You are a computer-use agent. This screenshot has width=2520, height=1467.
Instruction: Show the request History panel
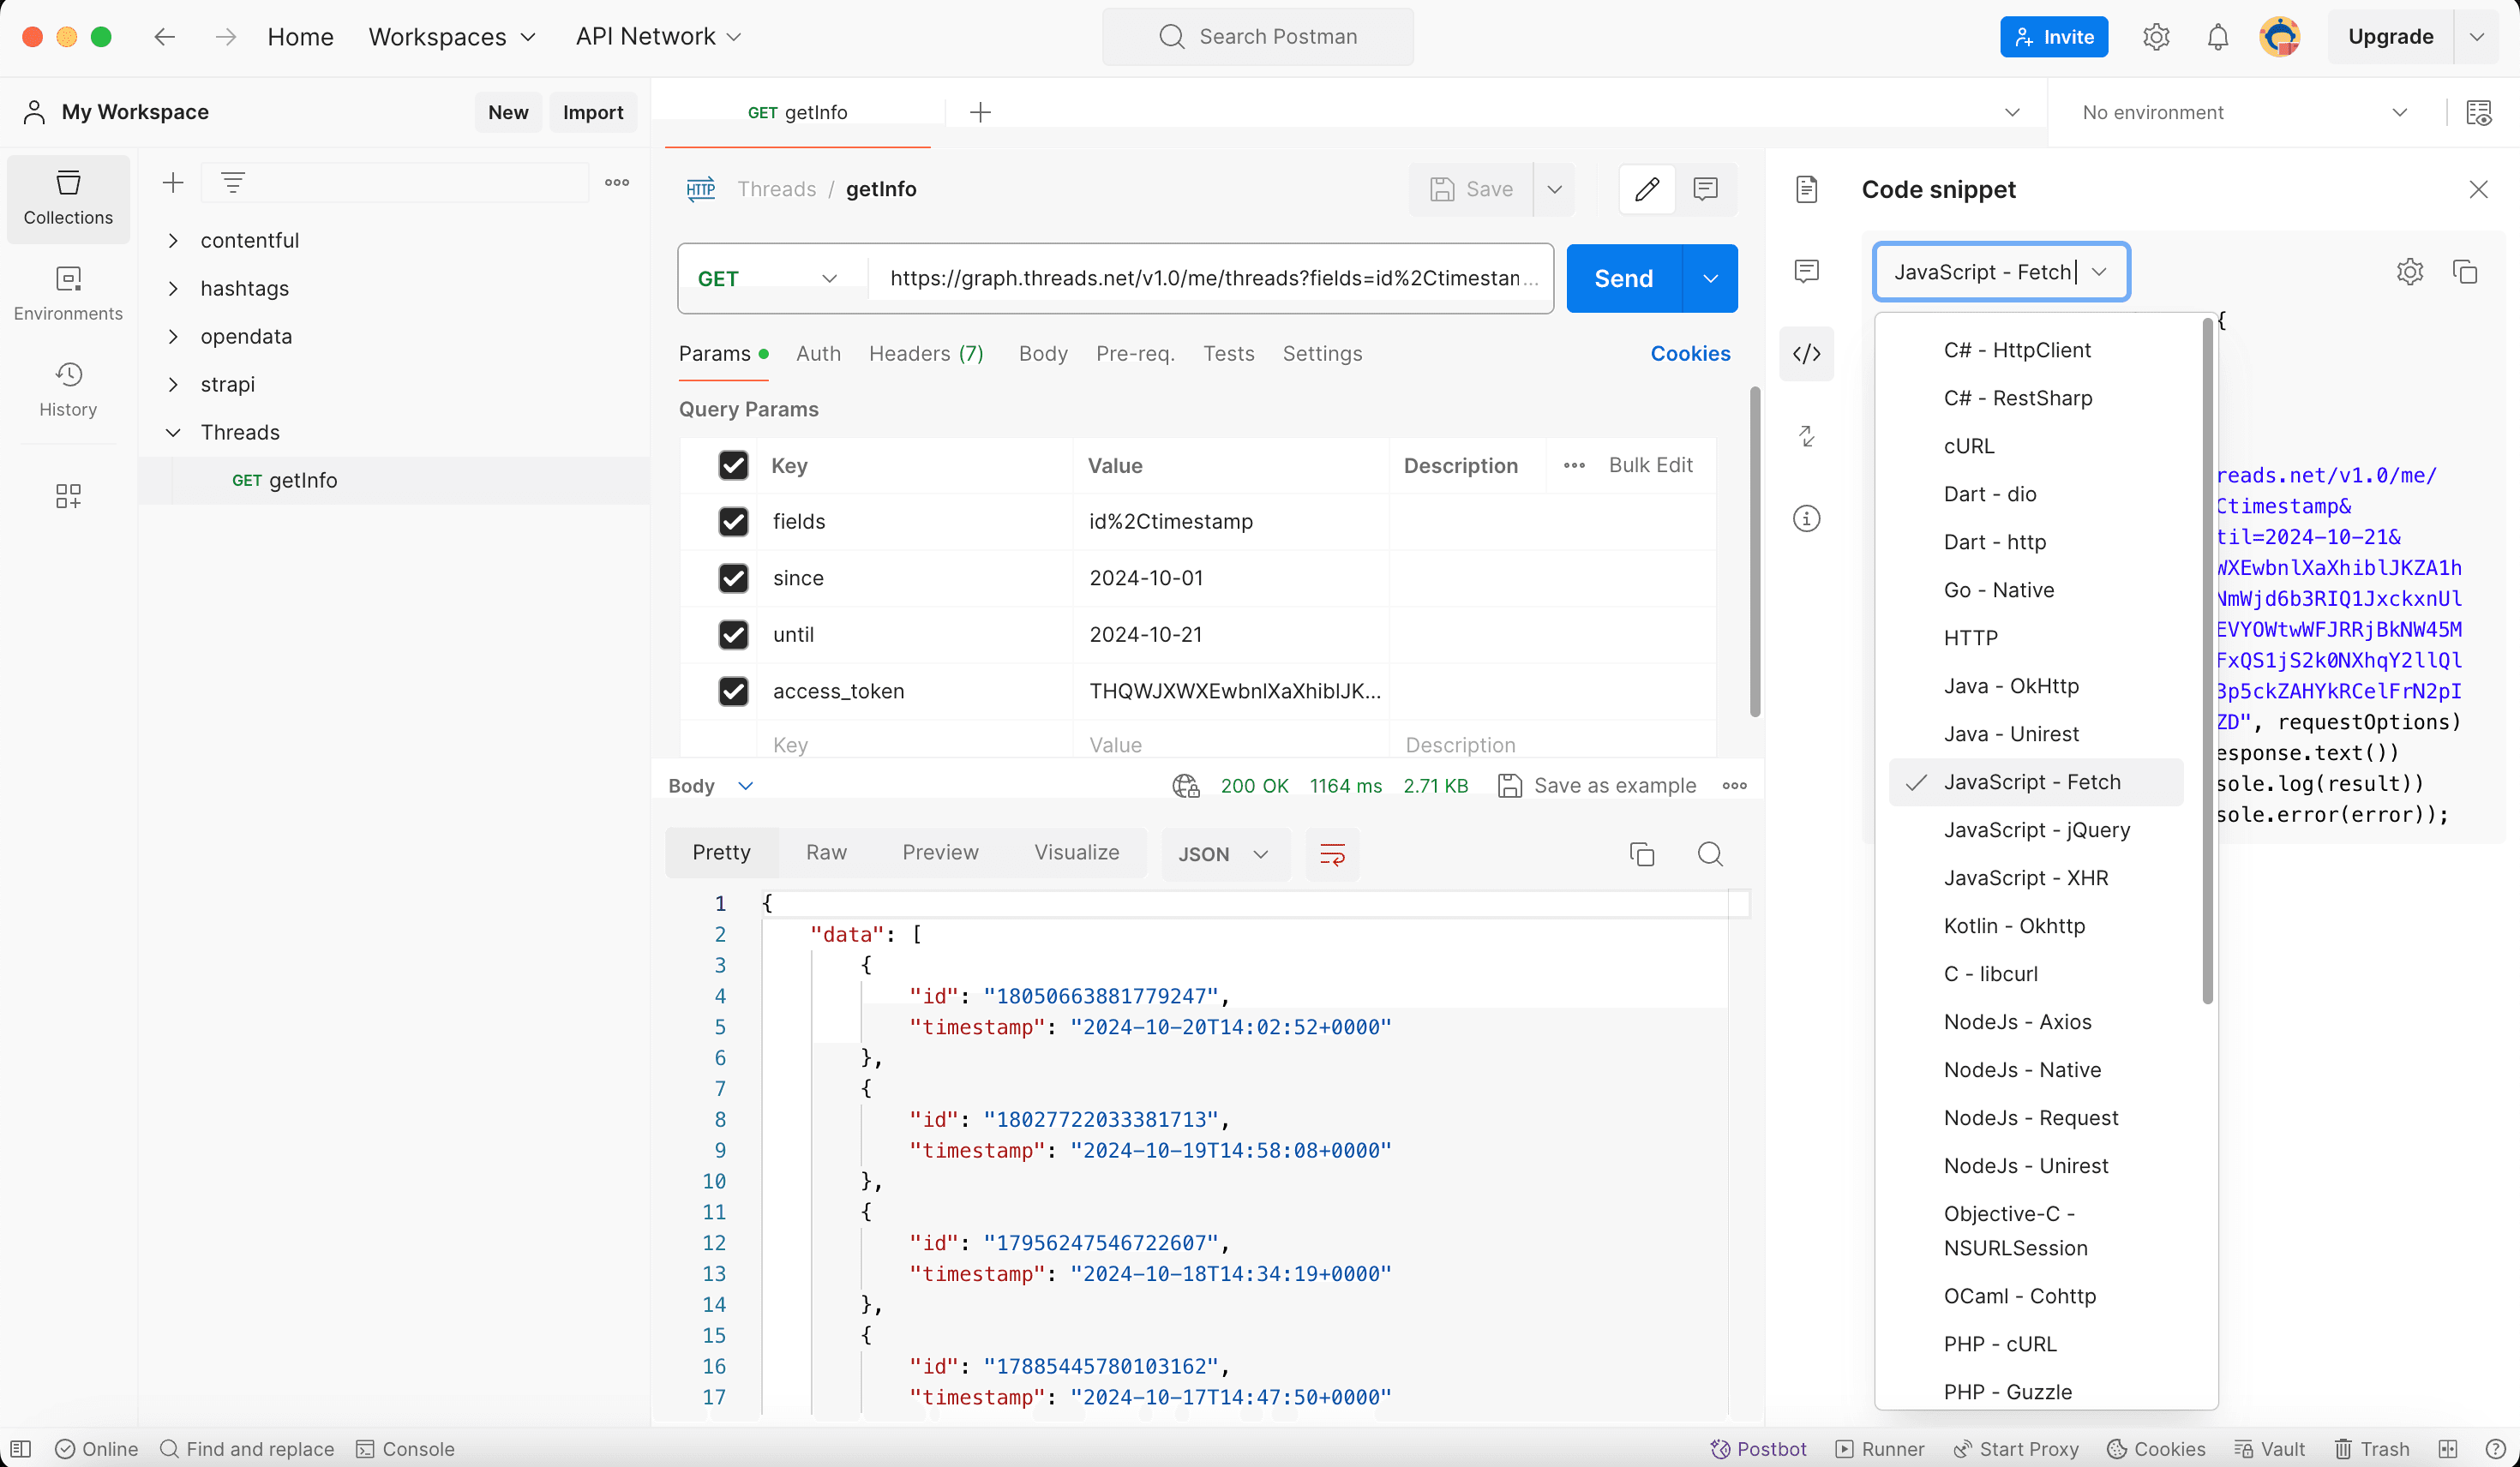(x=67, y=390)
